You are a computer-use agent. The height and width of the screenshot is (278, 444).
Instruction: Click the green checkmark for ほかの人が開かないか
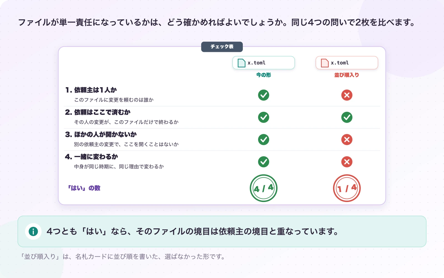pyautogui.click(x=264, y=140)
